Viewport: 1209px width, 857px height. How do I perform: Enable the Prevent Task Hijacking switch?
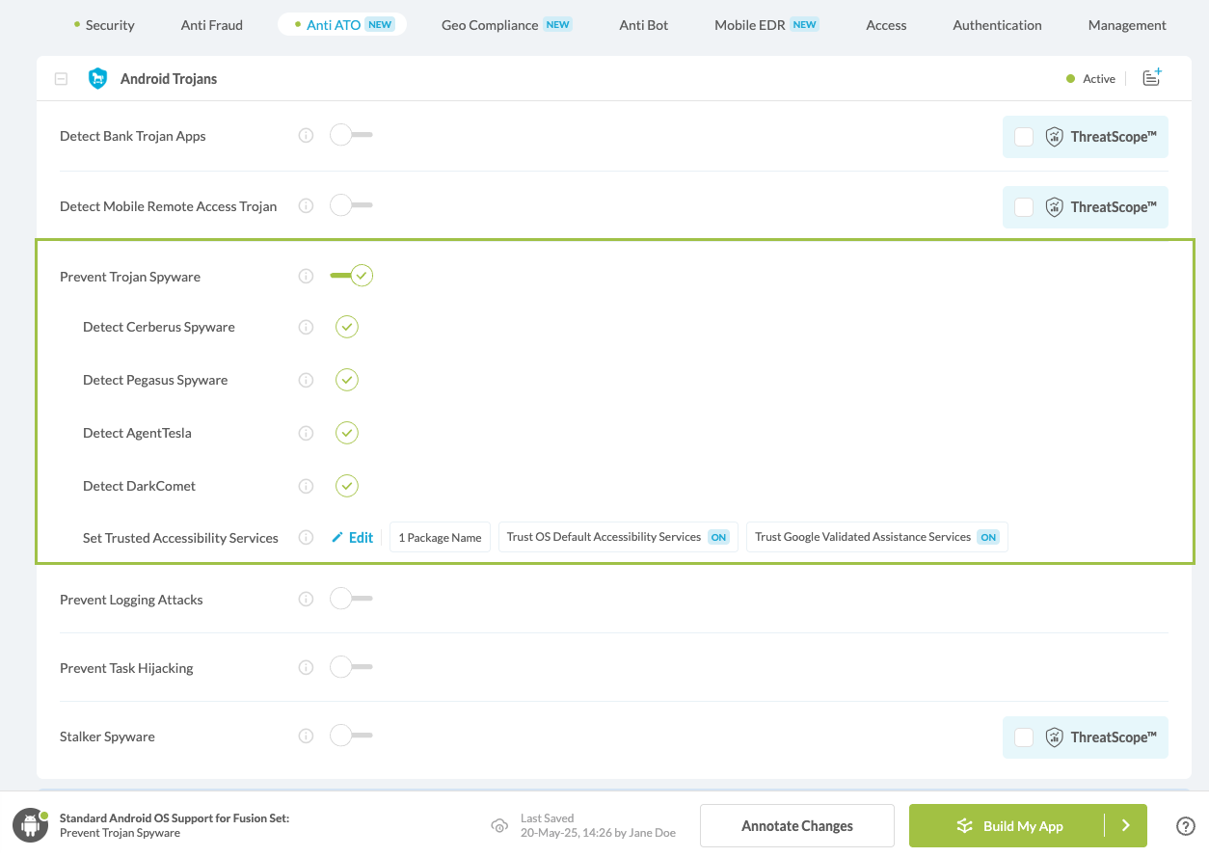(350, 667)
